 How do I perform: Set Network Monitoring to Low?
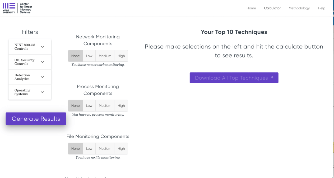point(89,56)
